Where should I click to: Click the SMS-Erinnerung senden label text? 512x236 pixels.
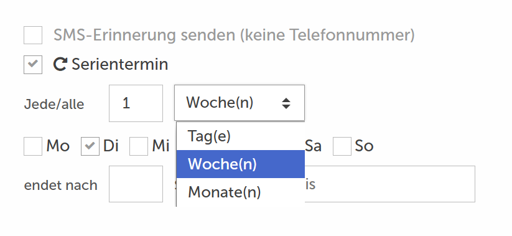[x=234, y=35]
